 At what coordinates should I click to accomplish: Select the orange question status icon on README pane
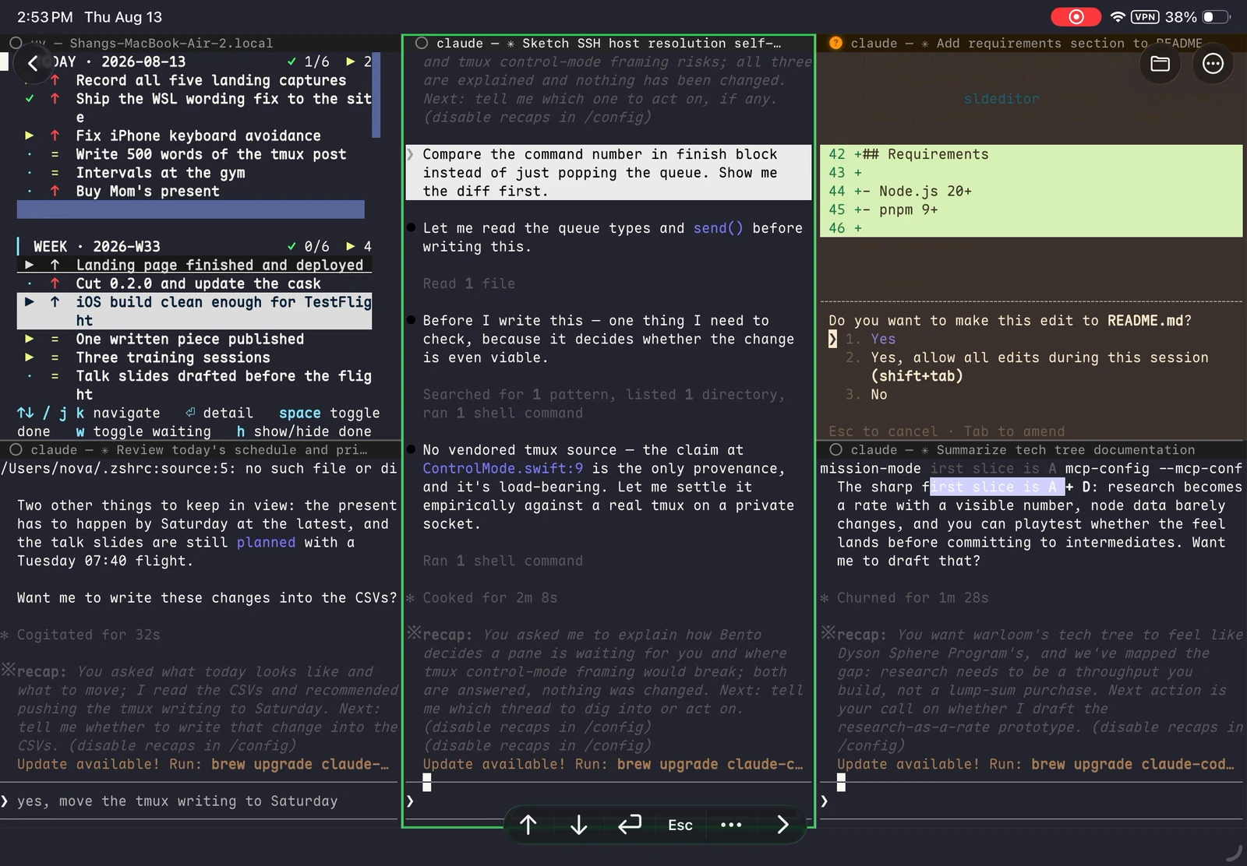point(835,43)
